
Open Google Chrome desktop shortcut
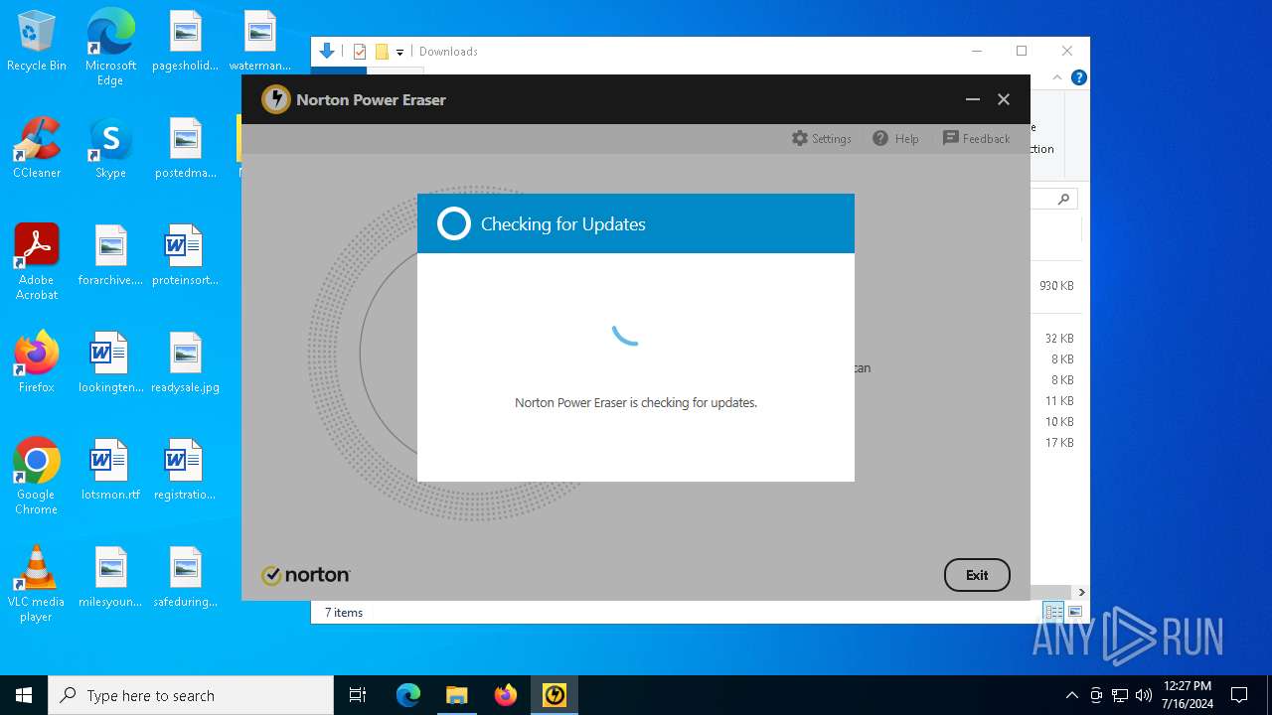click(x=37, y=477)
